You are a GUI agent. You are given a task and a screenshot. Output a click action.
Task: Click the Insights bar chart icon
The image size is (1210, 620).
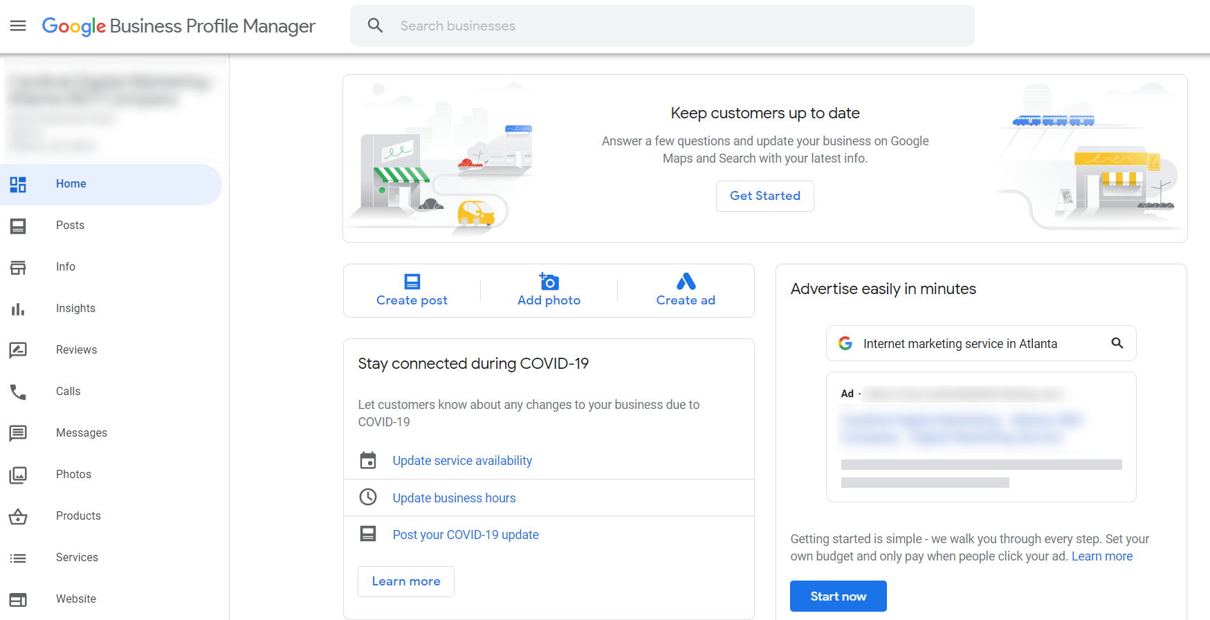coord(18,309)
